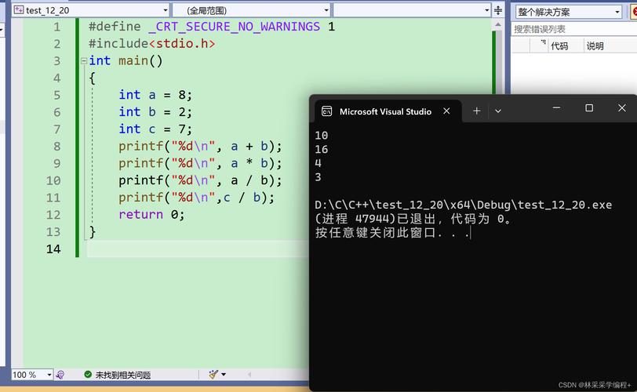Viewport: 637px width, 392px height.
Task: Click the 搜索错误列表 search field
Action: [573, 29]
